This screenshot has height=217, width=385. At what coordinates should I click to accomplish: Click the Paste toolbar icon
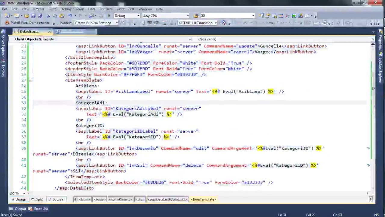click(x=61, y=16)
